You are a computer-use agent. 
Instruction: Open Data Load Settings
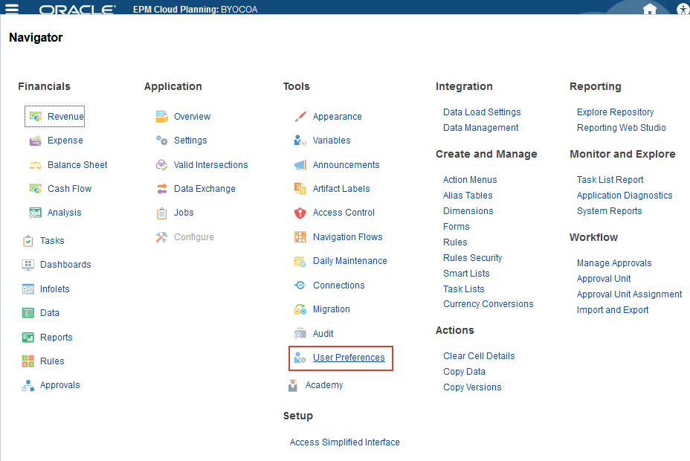coord(482,112)
